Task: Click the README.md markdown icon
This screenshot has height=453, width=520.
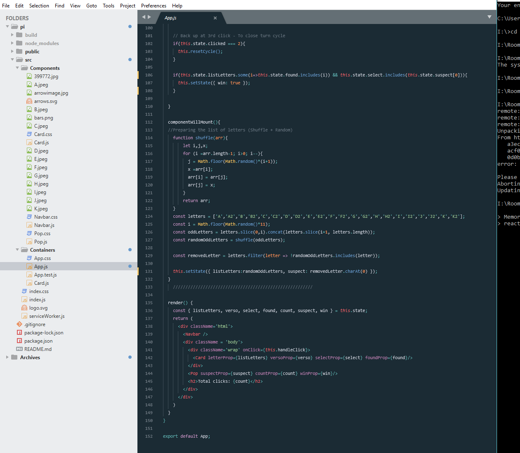Action: pos(19,349)
